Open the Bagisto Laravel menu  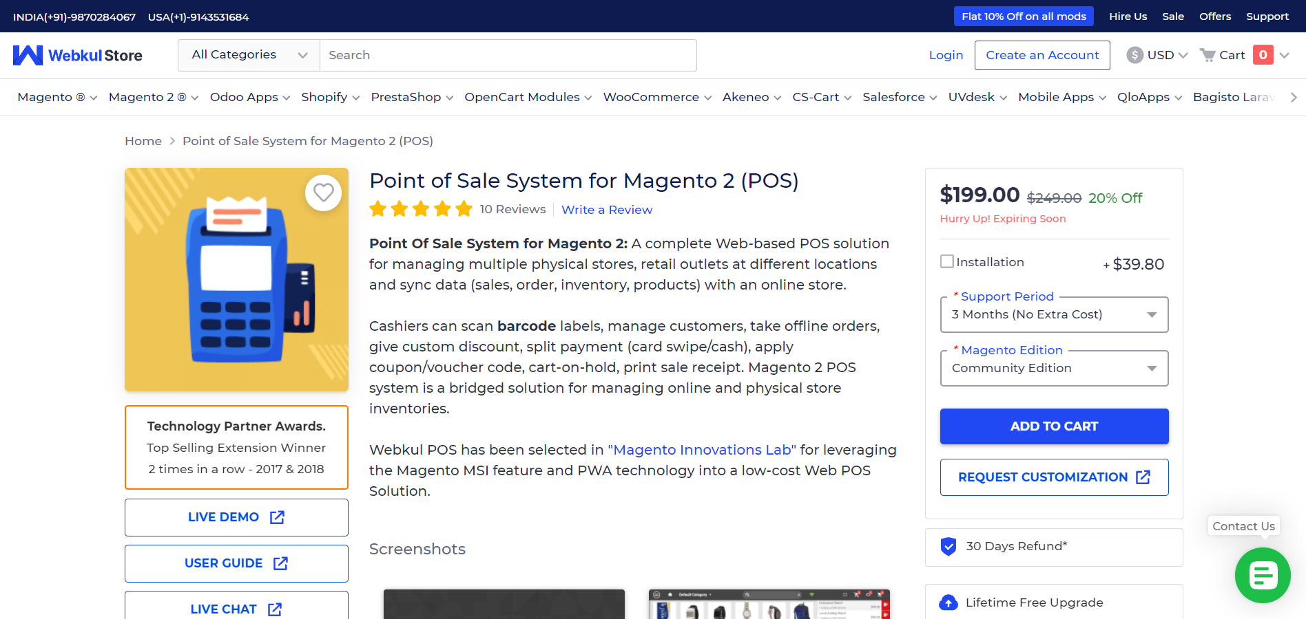pyautogui.click(x=1235, y=97)
